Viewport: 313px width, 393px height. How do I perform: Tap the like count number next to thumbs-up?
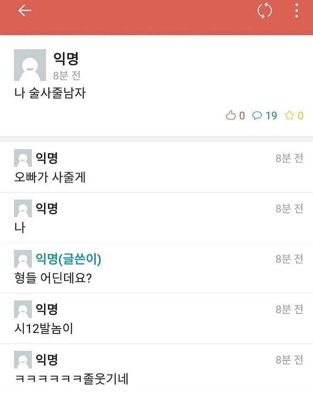pyautogui.click(x=242, y=116)
